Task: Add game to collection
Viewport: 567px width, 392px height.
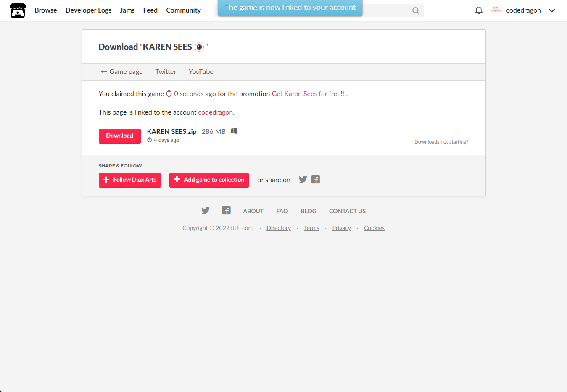Action: (x=209, y=180)
